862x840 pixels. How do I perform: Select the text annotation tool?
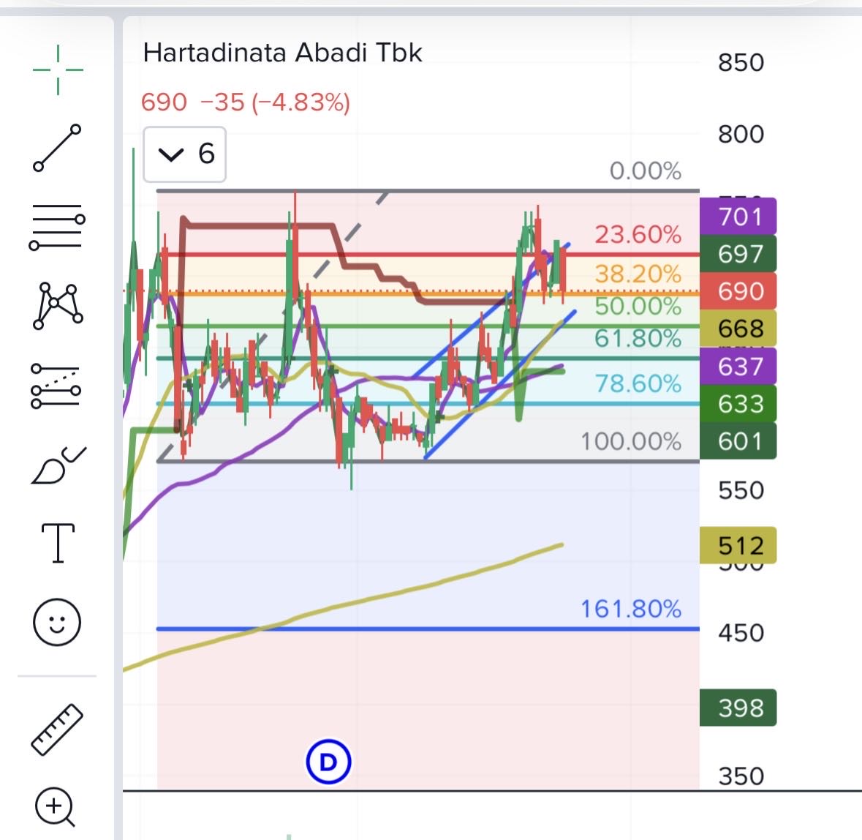click(58, 543)
